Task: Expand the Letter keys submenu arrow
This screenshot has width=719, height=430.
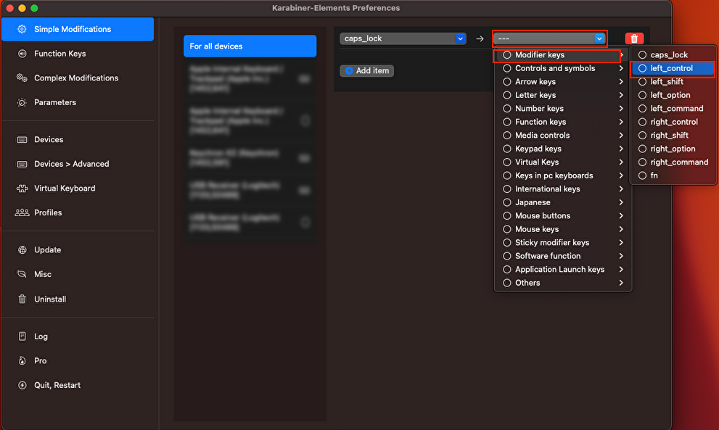Action: pyautogui.click(x=621, y=95)
